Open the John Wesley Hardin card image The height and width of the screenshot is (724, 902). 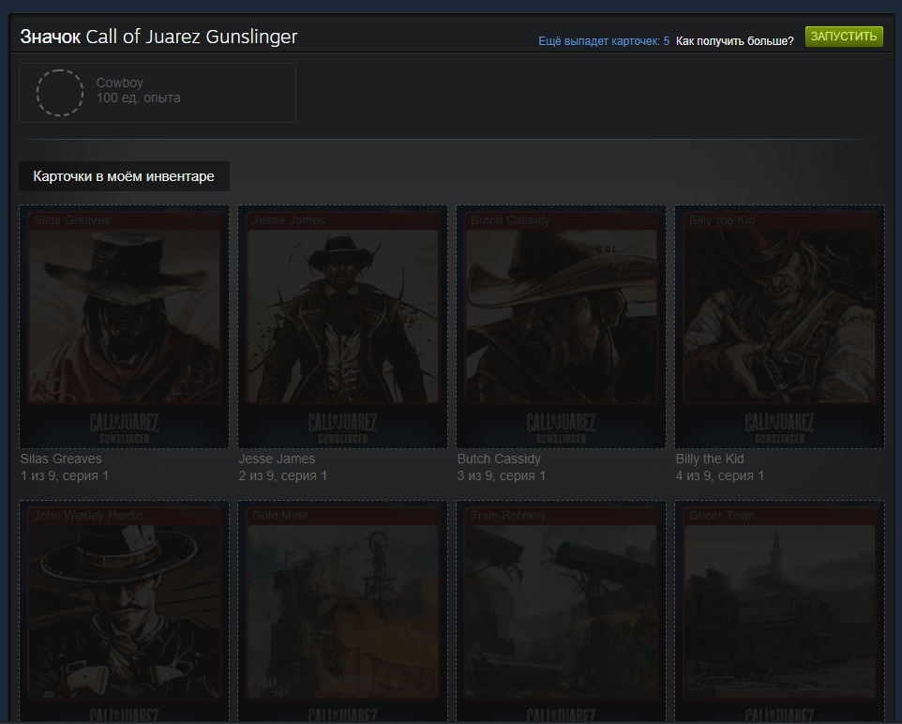(x=125, y=611)
